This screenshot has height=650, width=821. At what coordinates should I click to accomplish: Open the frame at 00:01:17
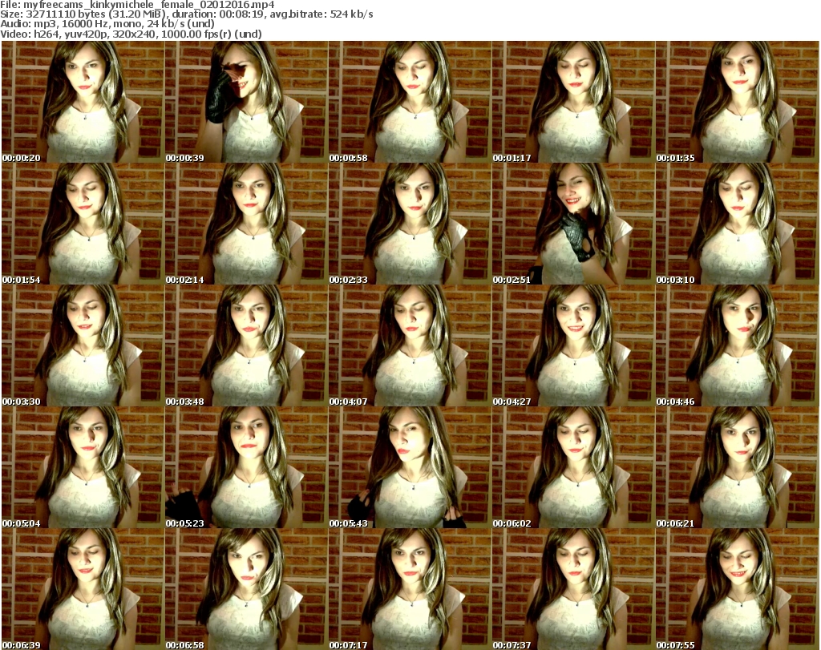point(573,102)
